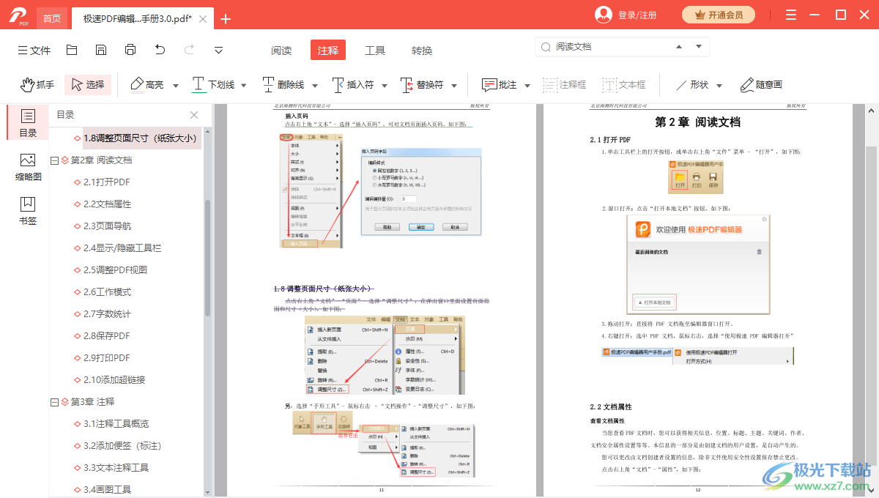This screenshot has height=498, width=879.
Task: Add a new tab with plus button
Action: tap(226, 19)
